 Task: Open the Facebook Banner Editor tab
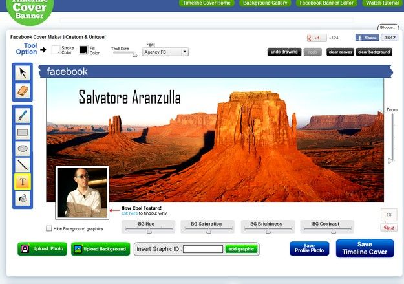326,3
